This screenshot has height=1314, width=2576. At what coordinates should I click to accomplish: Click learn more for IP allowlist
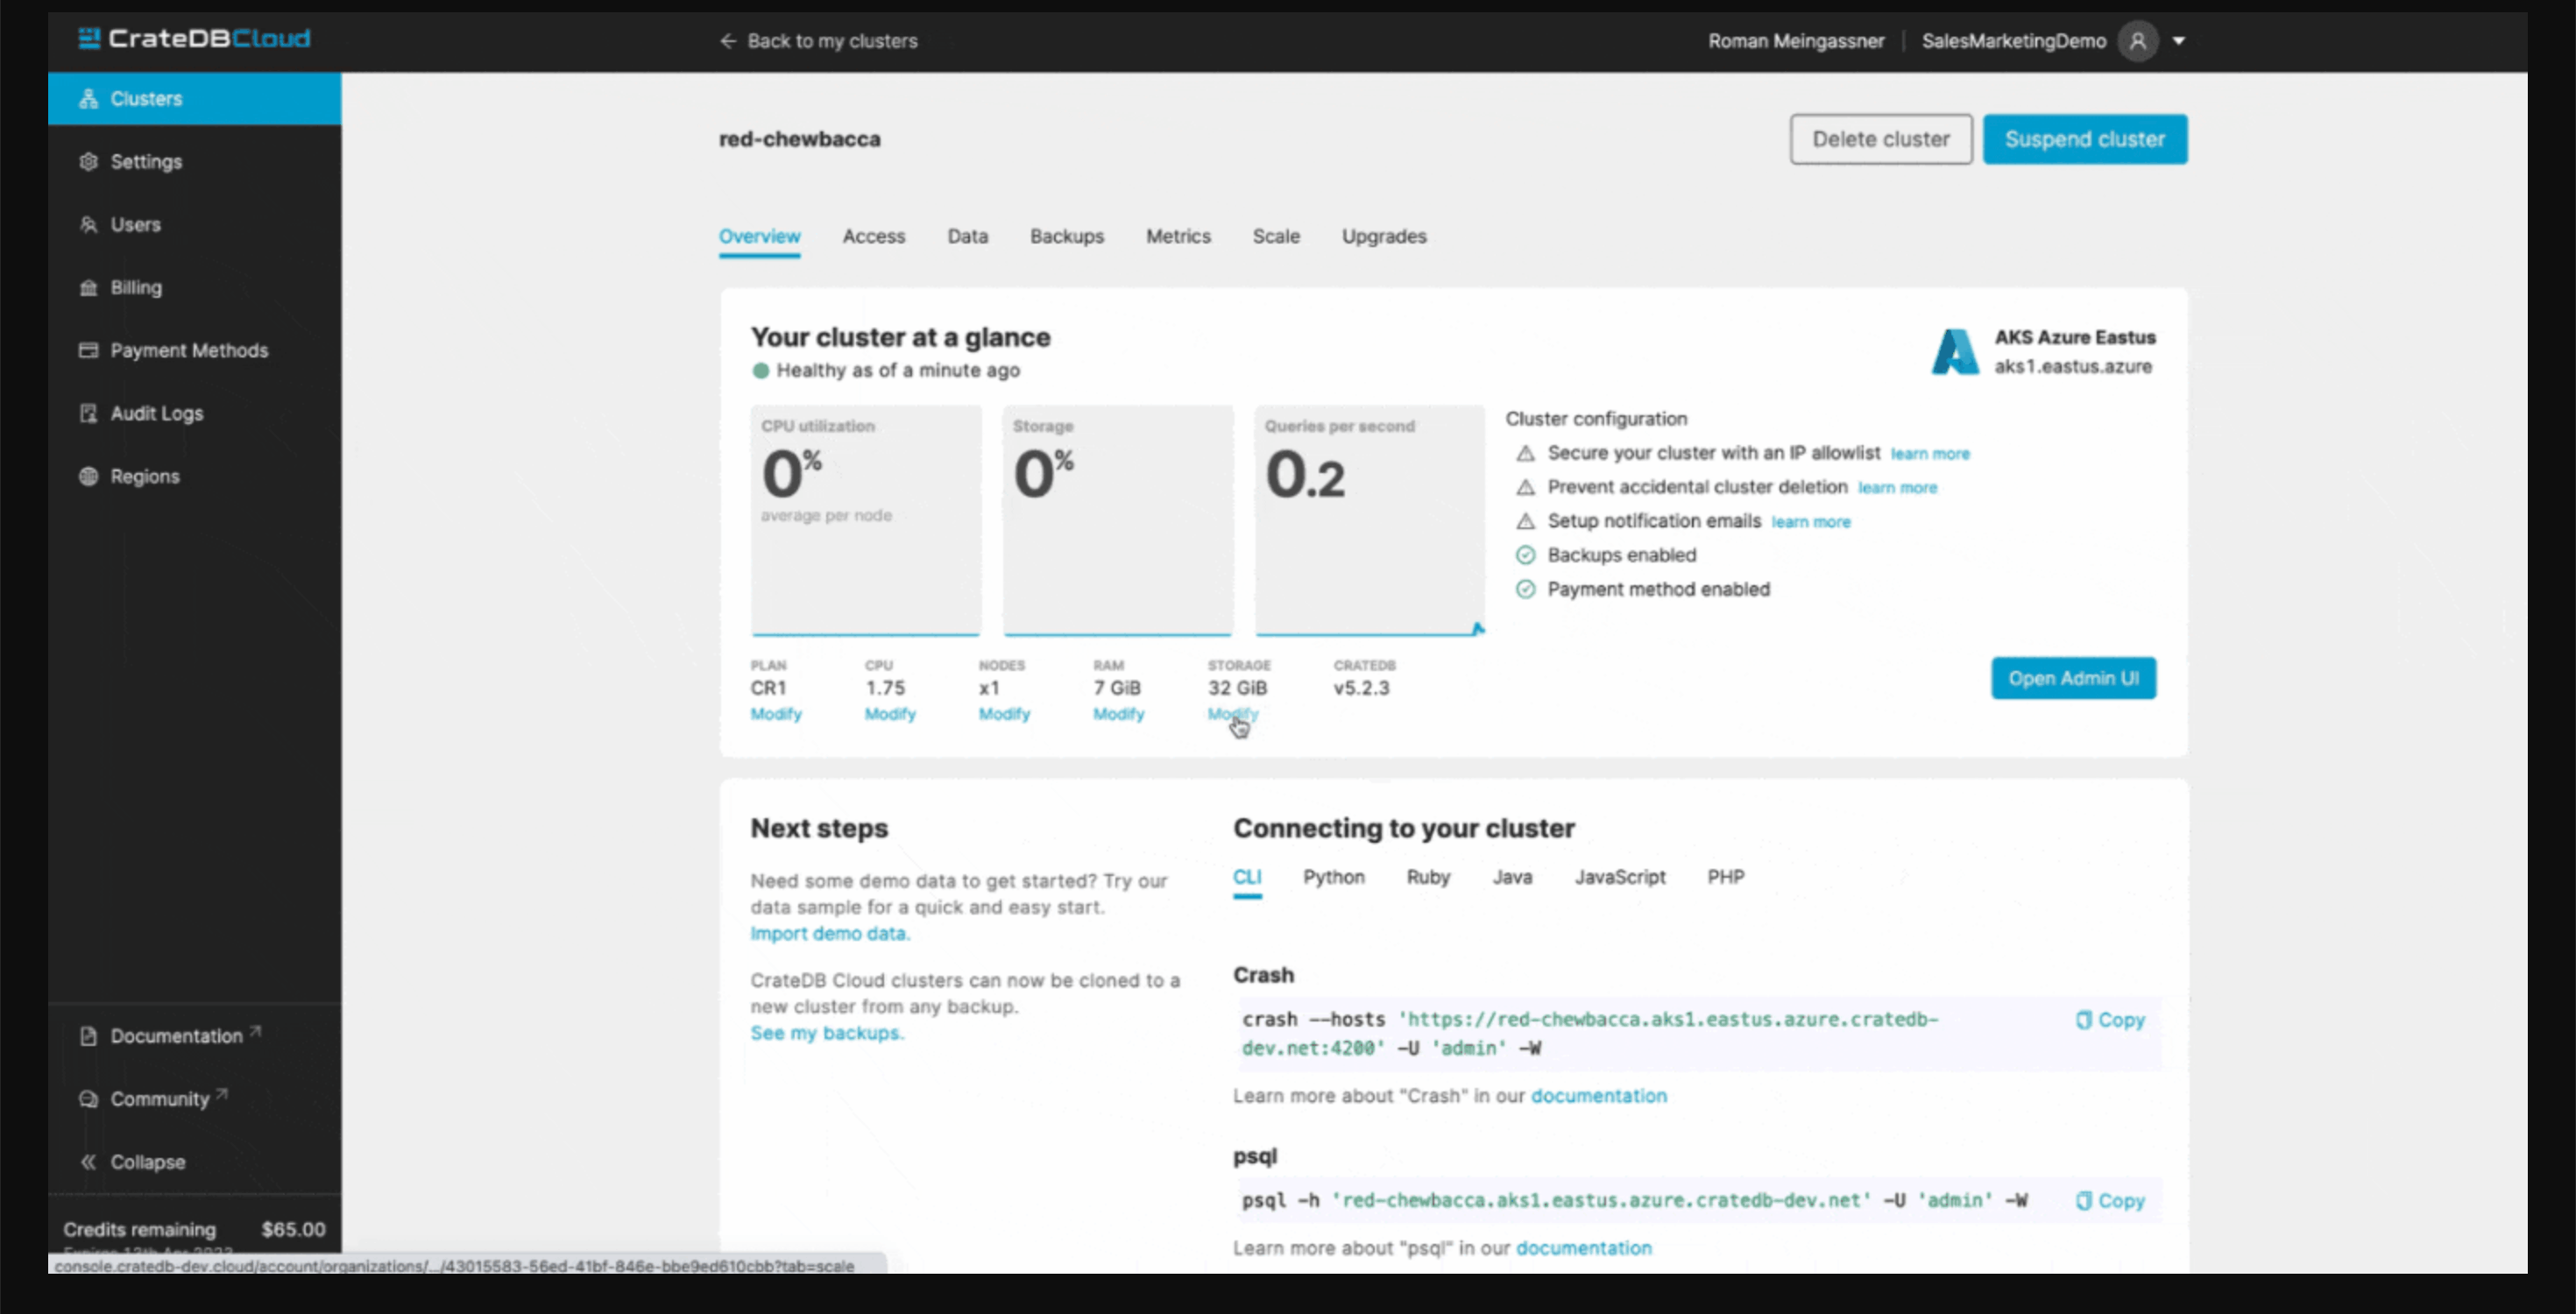1930,454
